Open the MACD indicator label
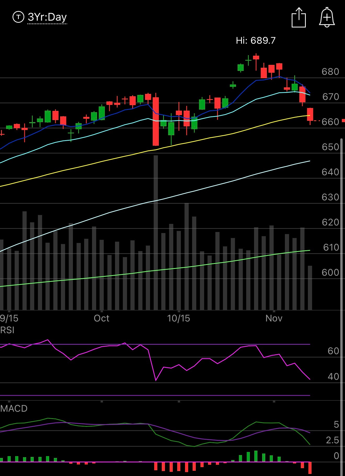Viewport: 345px width, 476px height. 14,409
